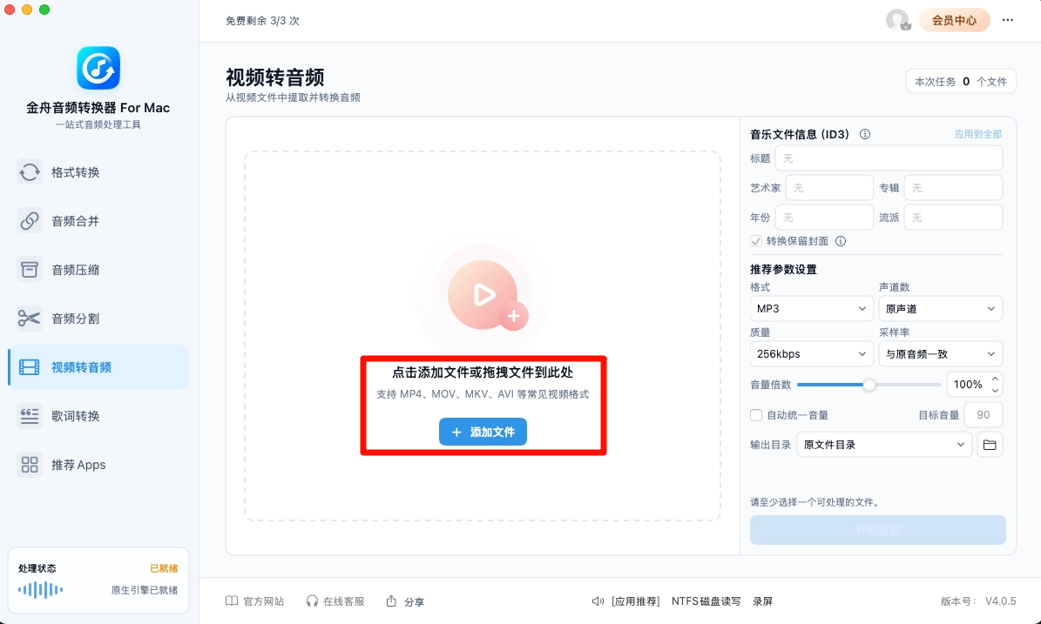Image resolution: width=1041 pixels, height=624 pixels.
Task: Click in the 流派 input field
Action: 953,218
